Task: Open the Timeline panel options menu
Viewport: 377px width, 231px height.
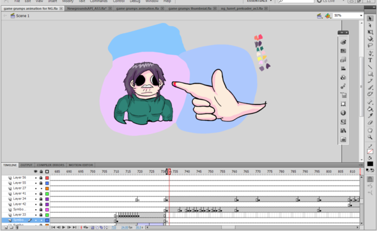Action: point(361,165)
